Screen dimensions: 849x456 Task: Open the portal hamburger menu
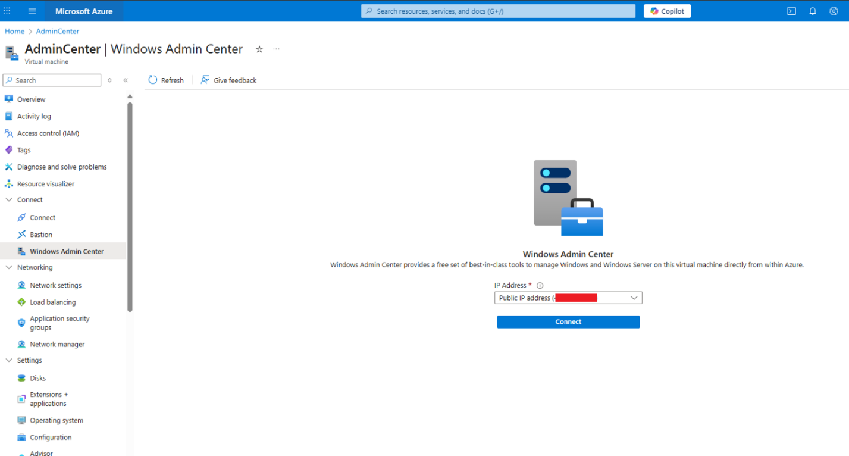pos(32,11)
